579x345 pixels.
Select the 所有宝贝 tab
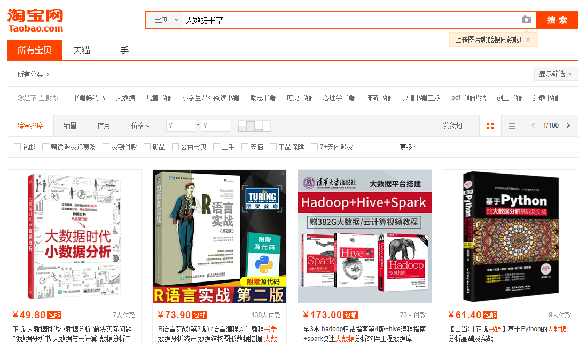[35, 50]
